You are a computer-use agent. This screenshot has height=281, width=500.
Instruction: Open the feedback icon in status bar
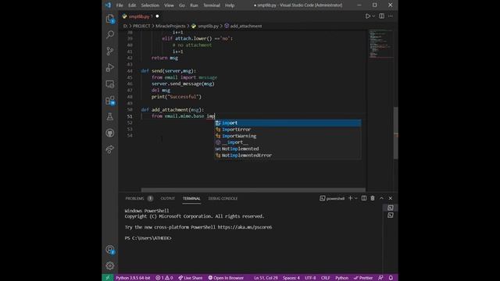[380, 278]
